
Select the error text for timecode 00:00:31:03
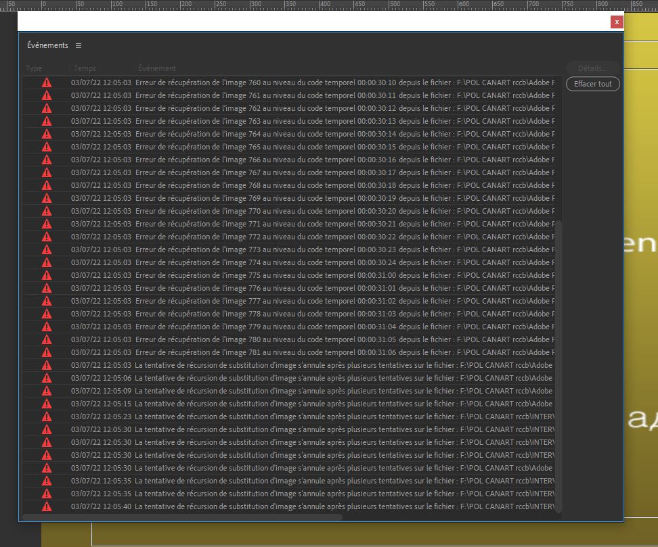coord(345,314)
